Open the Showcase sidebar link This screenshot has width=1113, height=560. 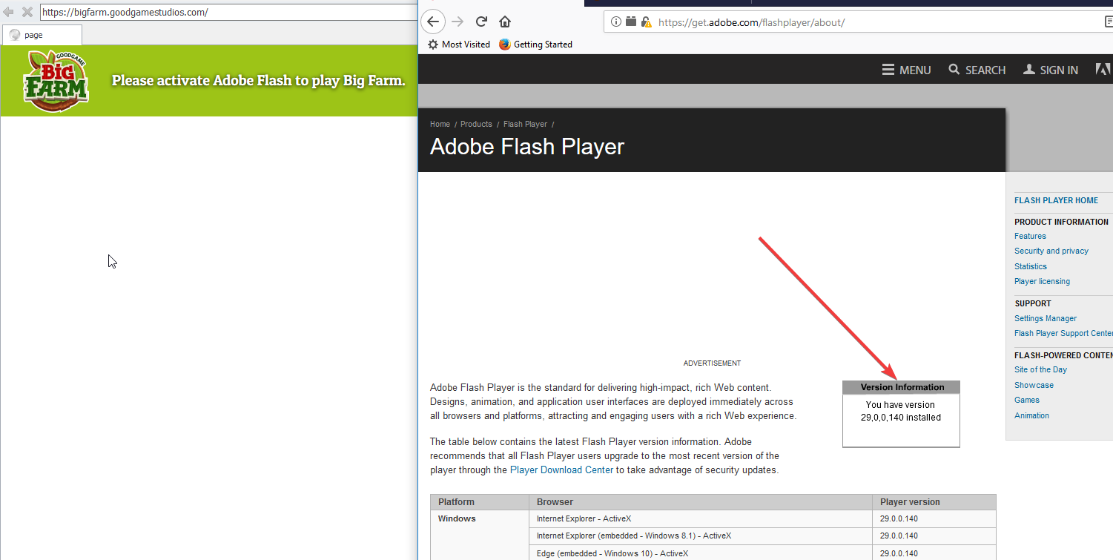1034,385
